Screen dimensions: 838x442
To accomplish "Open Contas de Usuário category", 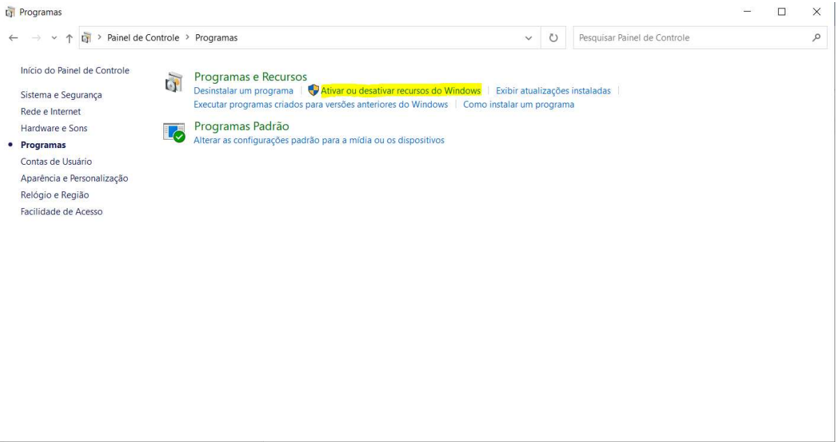I will [57, 162].
